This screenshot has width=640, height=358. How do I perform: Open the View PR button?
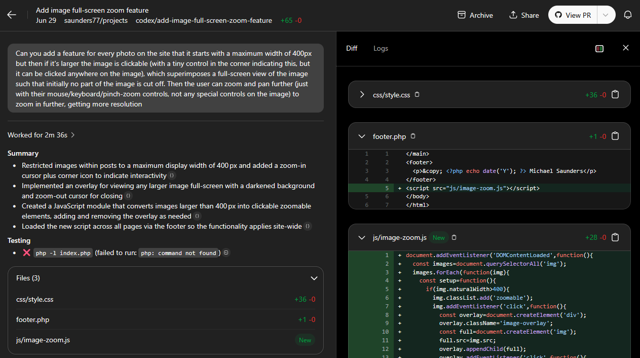pos(573,15)
